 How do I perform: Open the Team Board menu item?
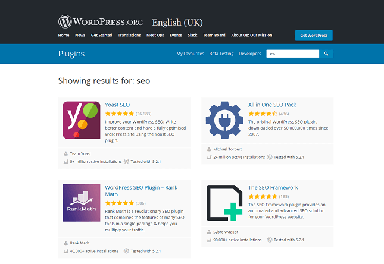pos(214,35)
